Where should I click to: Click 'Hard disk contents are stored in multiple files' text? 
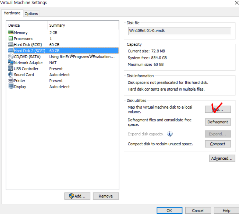point(166,89)
